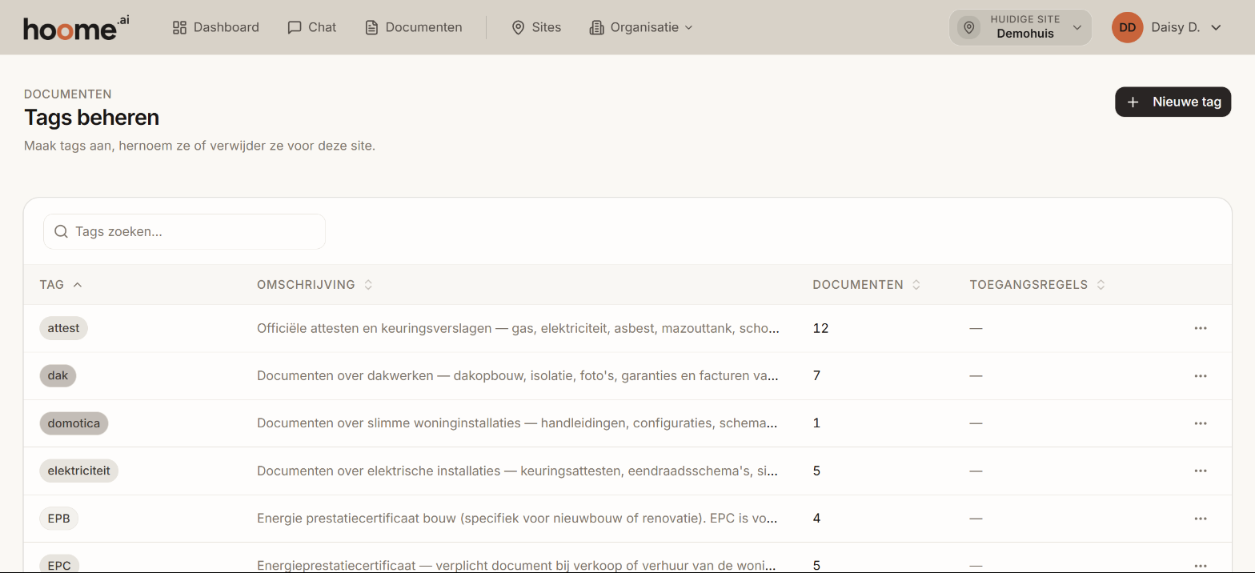1255x573 pixels.
Task: Click the plus icon on Nieuwe tag
Action: click(1133, 102)
